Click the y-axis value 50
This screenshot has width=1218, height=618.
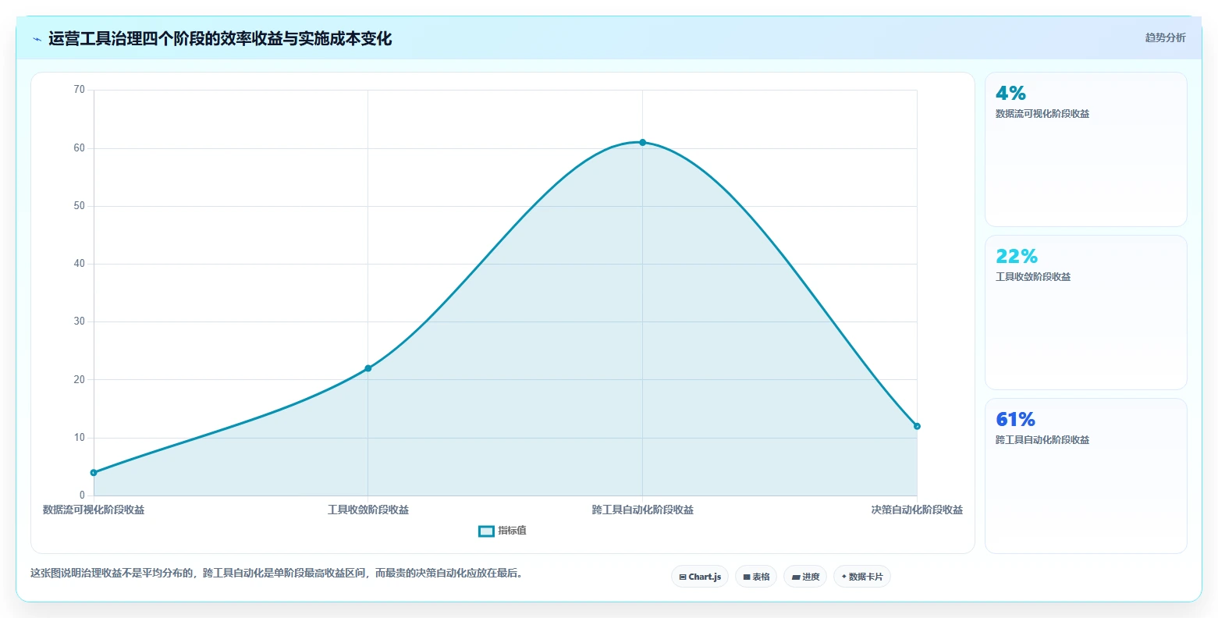pyautogui.click(x=80, y=206)
